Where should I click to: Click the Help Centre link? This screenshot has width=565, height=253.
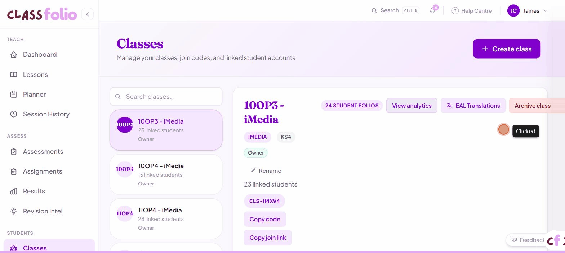pos(472,10)
